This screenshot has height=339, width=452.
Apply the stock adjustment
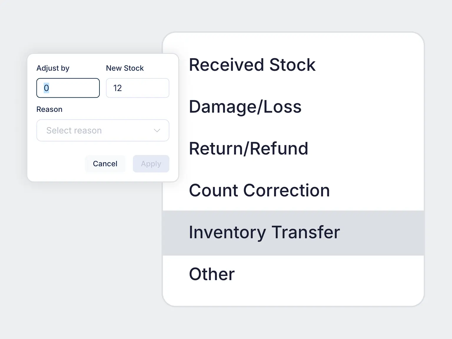pos(151,164)
